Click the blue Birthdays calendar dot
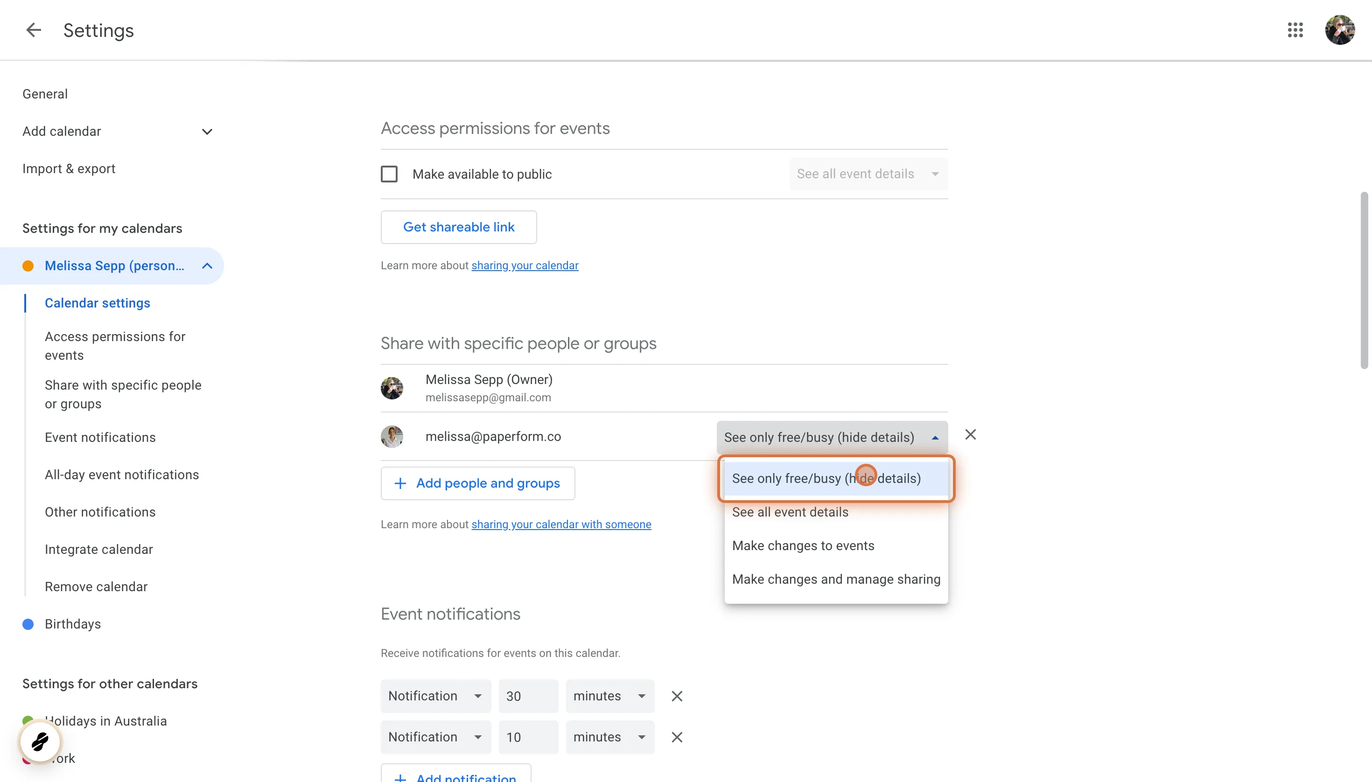Viewport: 1372px width, 782px height. coord(28,624)
